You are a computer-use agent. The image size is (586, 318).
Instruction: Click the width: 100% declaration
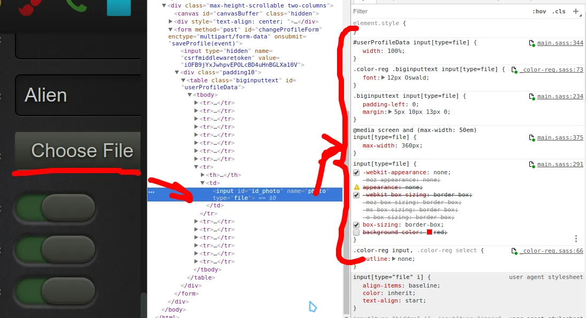384,51
